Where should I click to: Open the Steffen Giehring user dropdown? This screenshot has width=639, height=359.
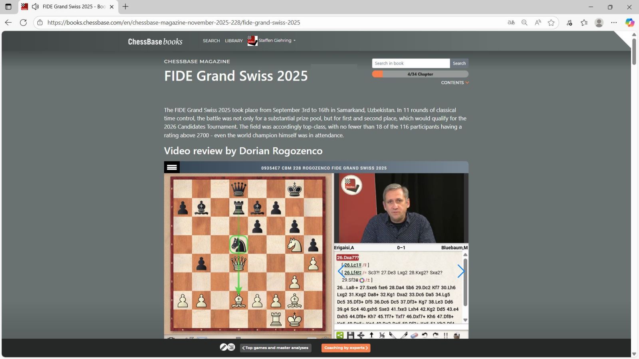[x=276, y=41]
